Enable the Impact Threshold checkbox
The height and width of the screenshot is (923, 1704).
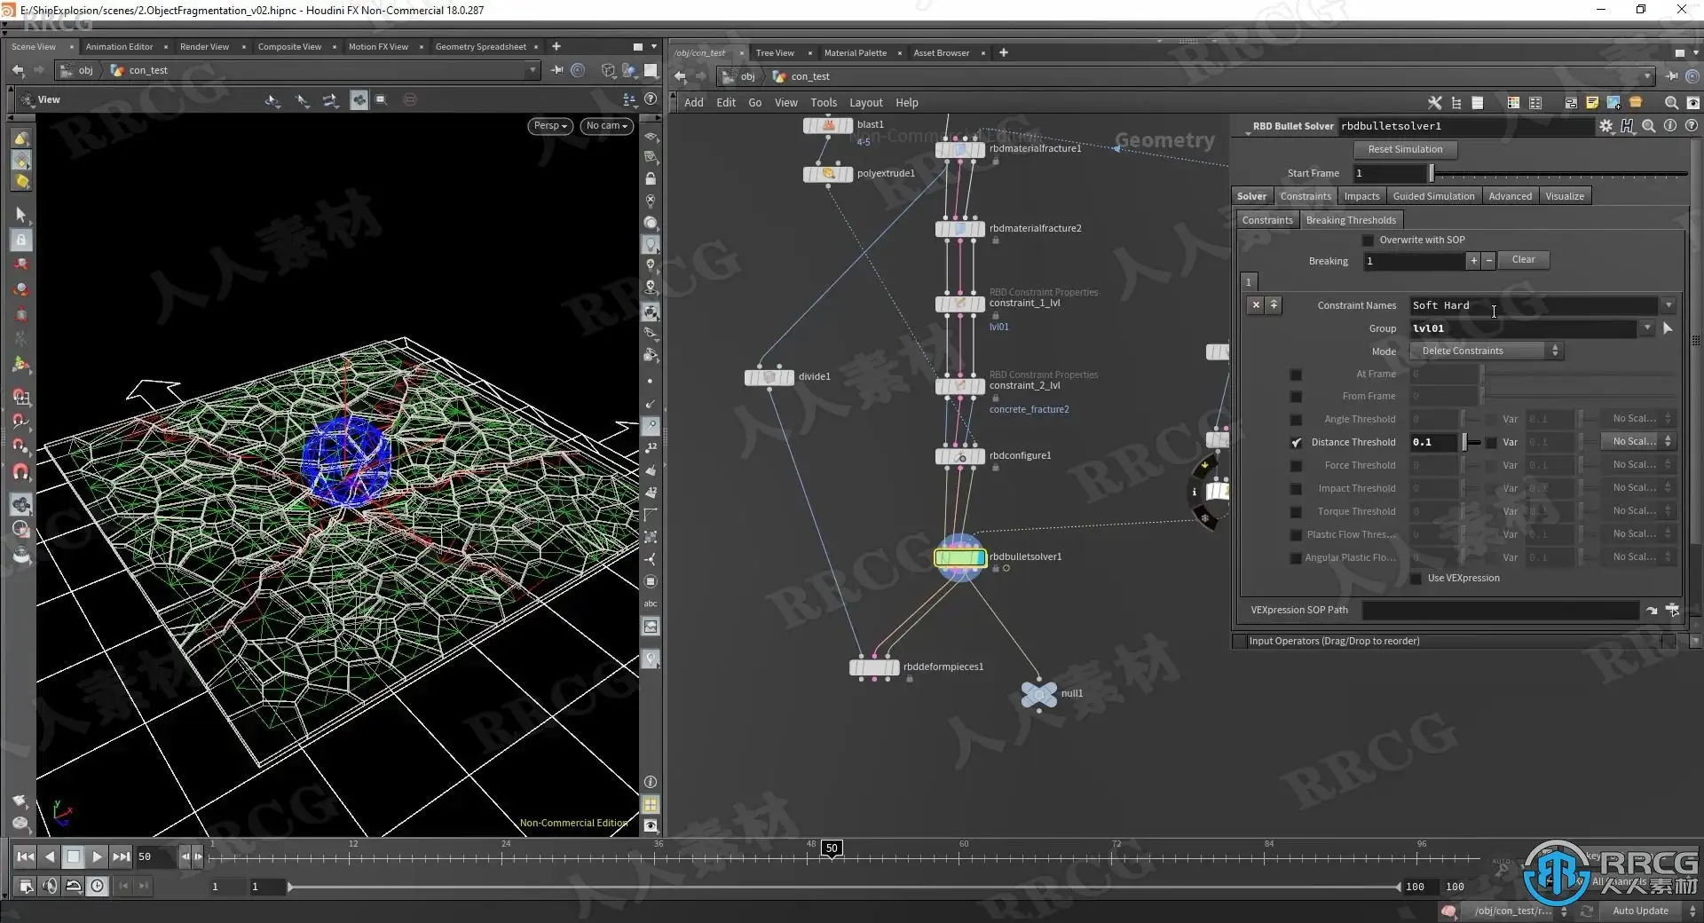coord(1296,489)
